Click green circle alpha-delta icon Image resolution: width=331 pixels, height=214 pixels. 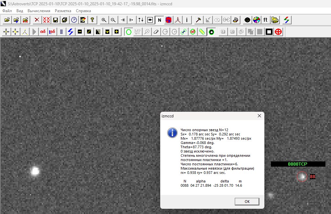[x=193, y=32]
